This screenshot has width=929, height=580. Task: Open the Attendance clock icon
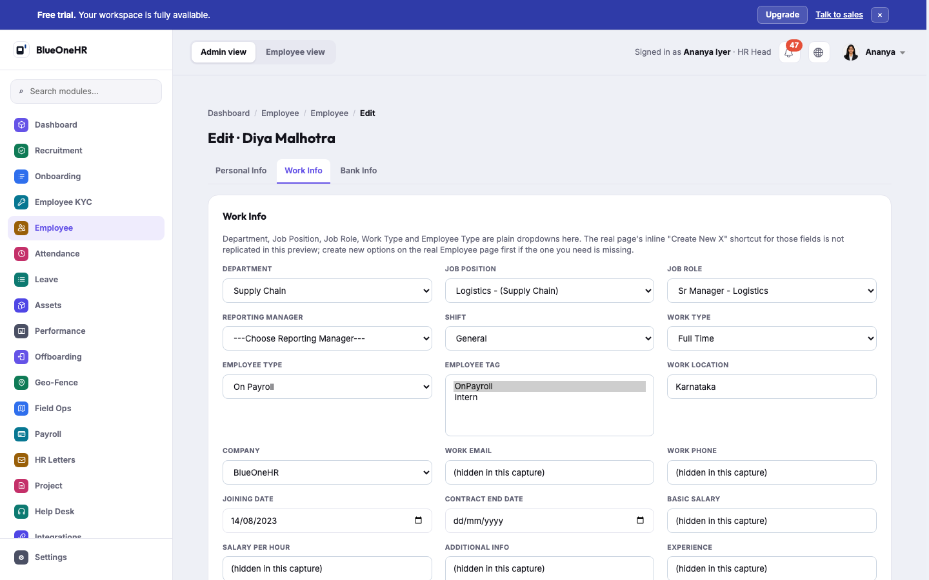[21, 254]
